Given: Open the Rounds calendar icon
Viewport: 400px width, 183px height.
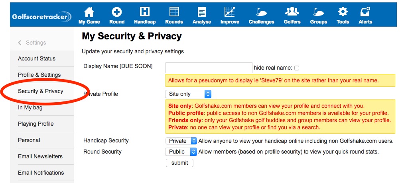Looking at the screenshot, I should (174, 12).
